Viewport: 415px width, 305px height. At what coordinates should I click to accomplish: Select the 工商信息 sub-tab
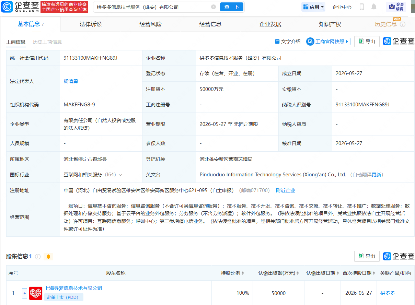pos(16,42)
